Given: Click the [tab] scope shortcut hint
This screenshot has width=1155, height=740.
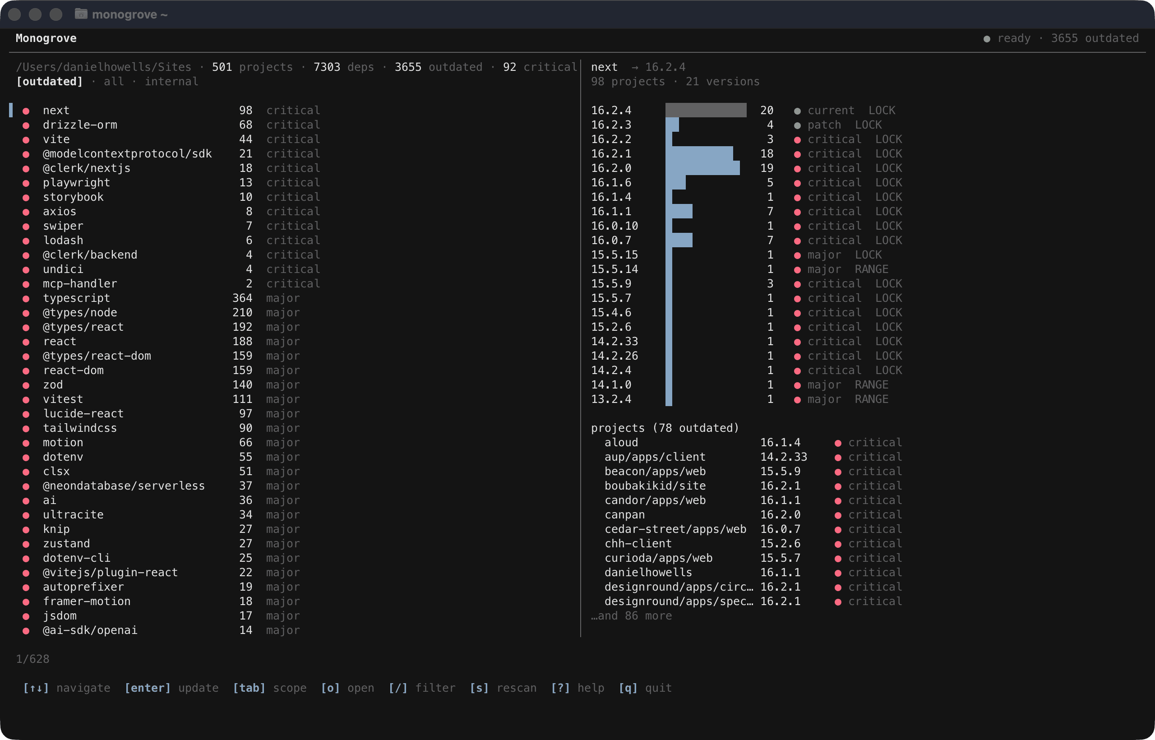Looking at the screenshot, I should (x=269, y=688).
